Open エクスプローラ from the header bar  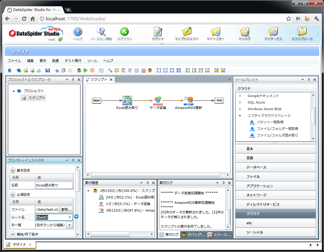(302, 34)
